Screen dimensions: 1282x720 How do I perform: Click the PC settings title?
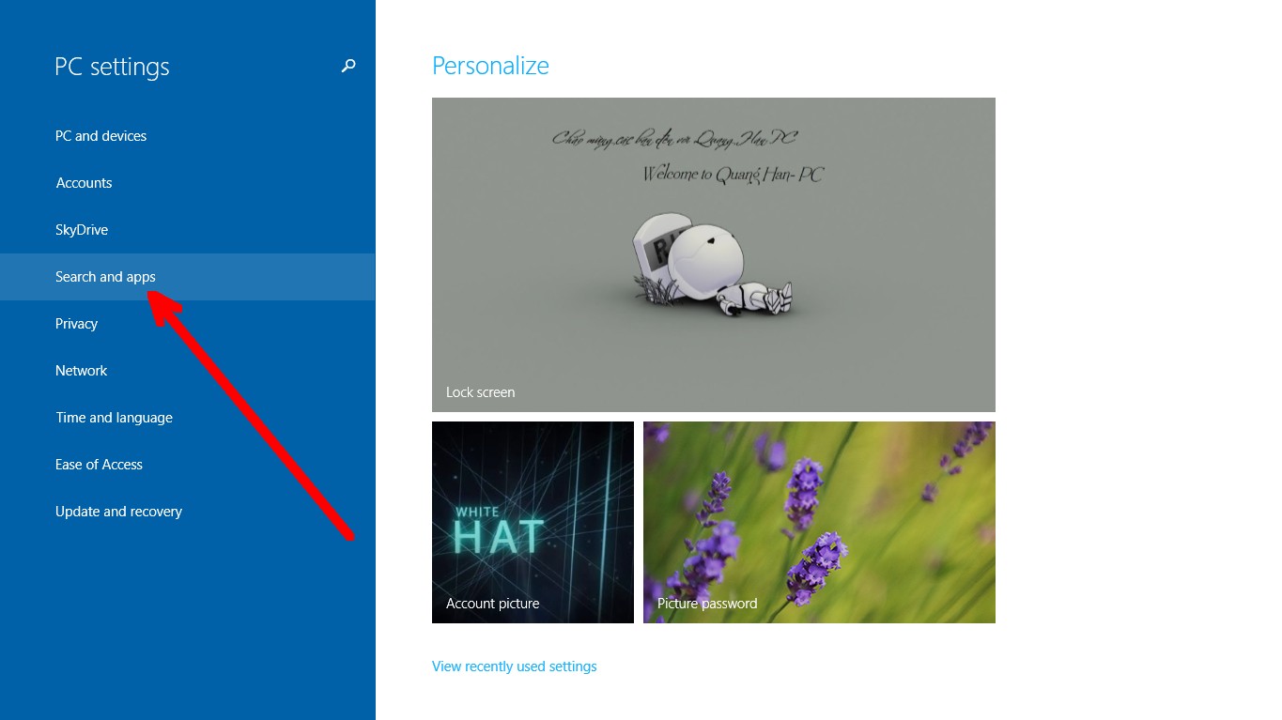click(x=112, y=67)
